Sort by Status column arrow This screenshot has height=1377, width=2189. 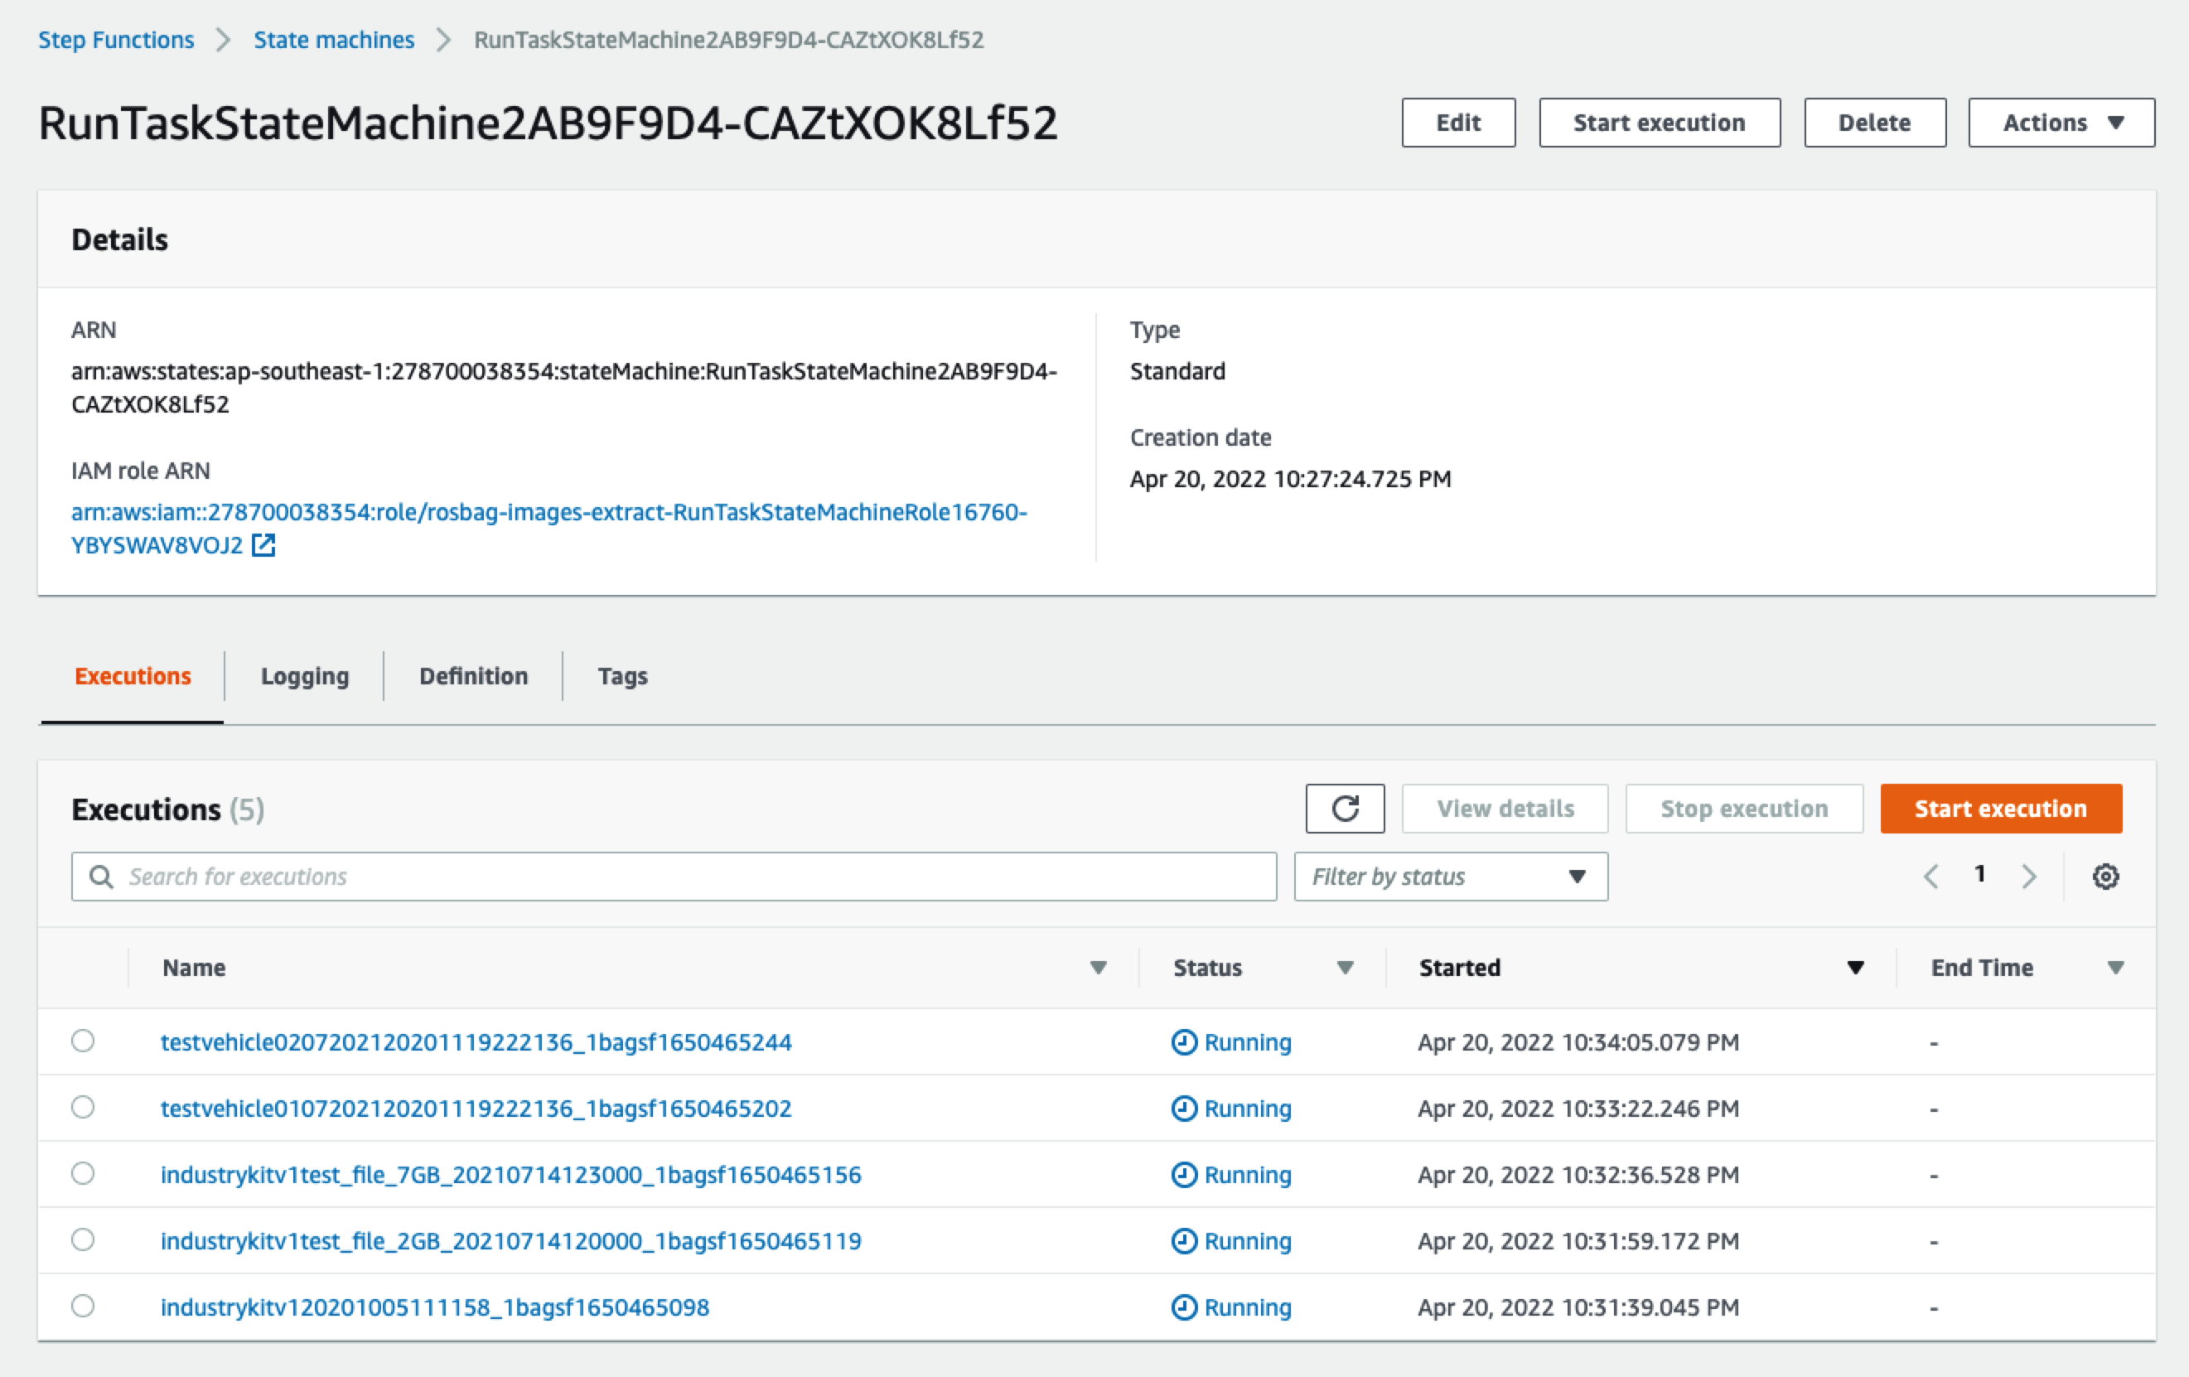tap(1346, 968)
